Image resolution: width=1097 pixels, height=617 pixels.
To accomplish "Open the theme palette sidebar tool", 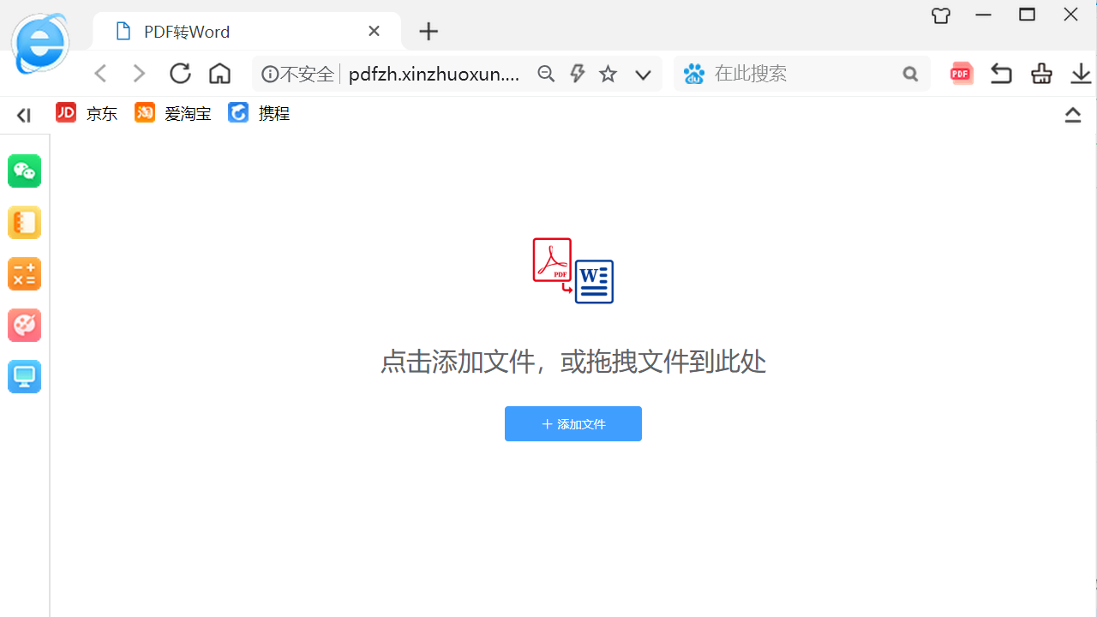I will [24, 325].
